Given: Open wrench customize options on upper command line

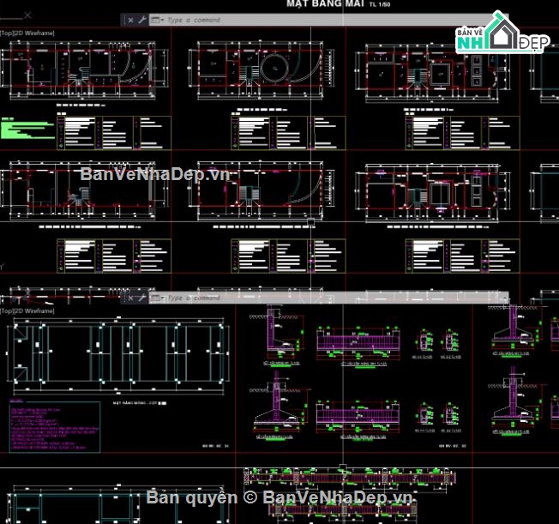Looking at the screenshot, I should click(x=142, y=19).
